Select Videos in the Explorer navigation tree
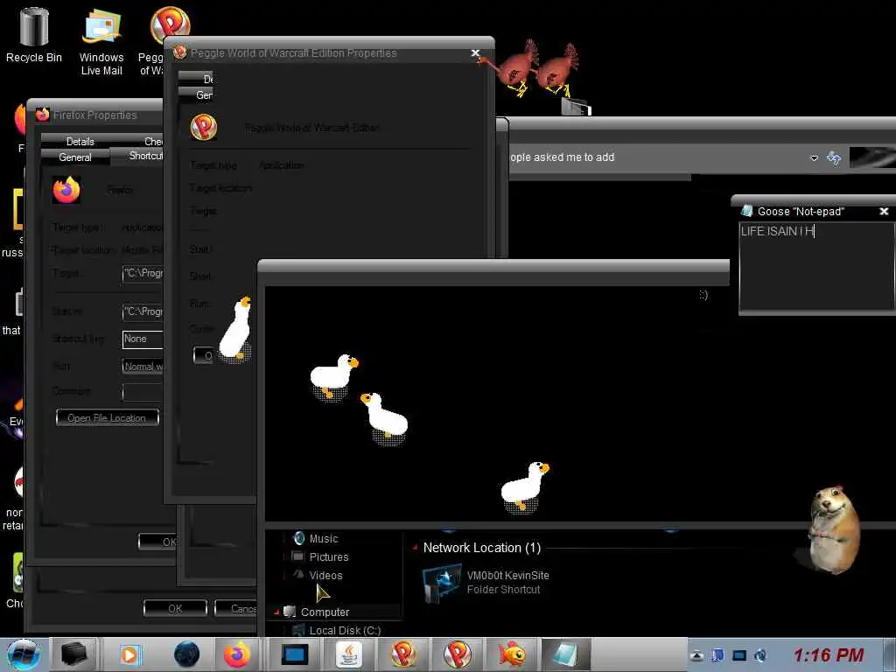Screen dimensions: 896x672 (x=325, y=576)
